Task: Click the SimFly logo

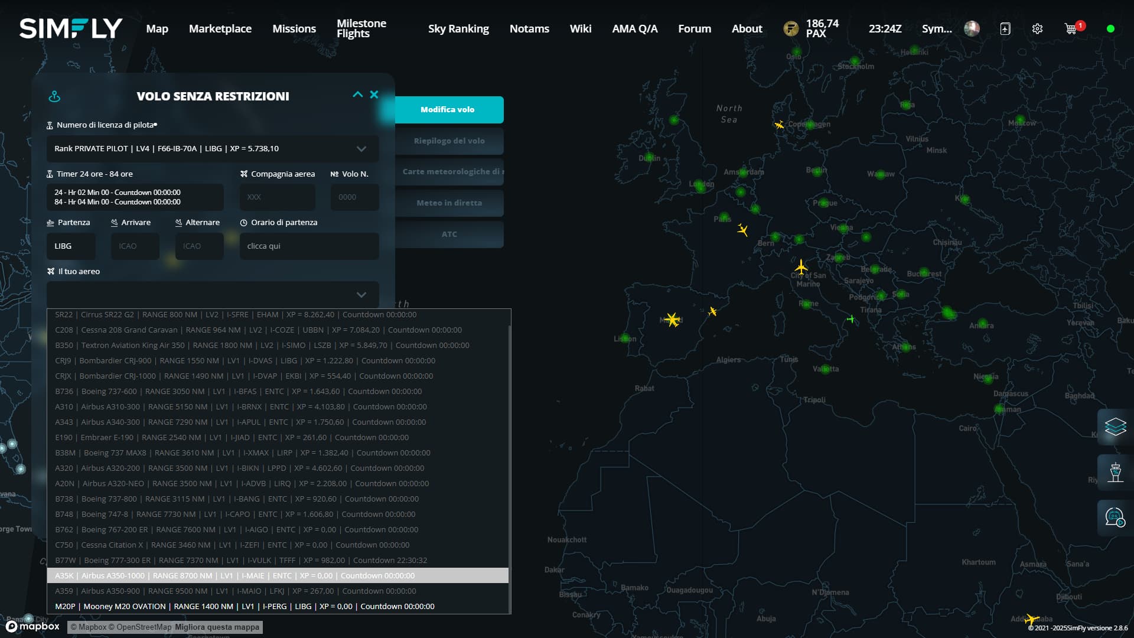Action: pos(71,28)
